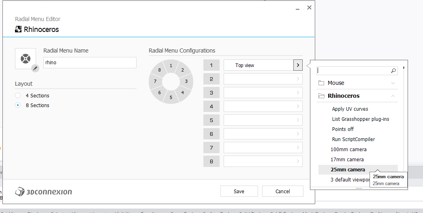Close the Radial Menu Editor window
The height and width of the screenshot is (213, 423).
[x=309, y=8]
